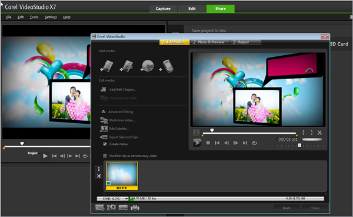Toggle the repeat playback button in dialog
The image size is (353, 217).
tap(254, 143)
